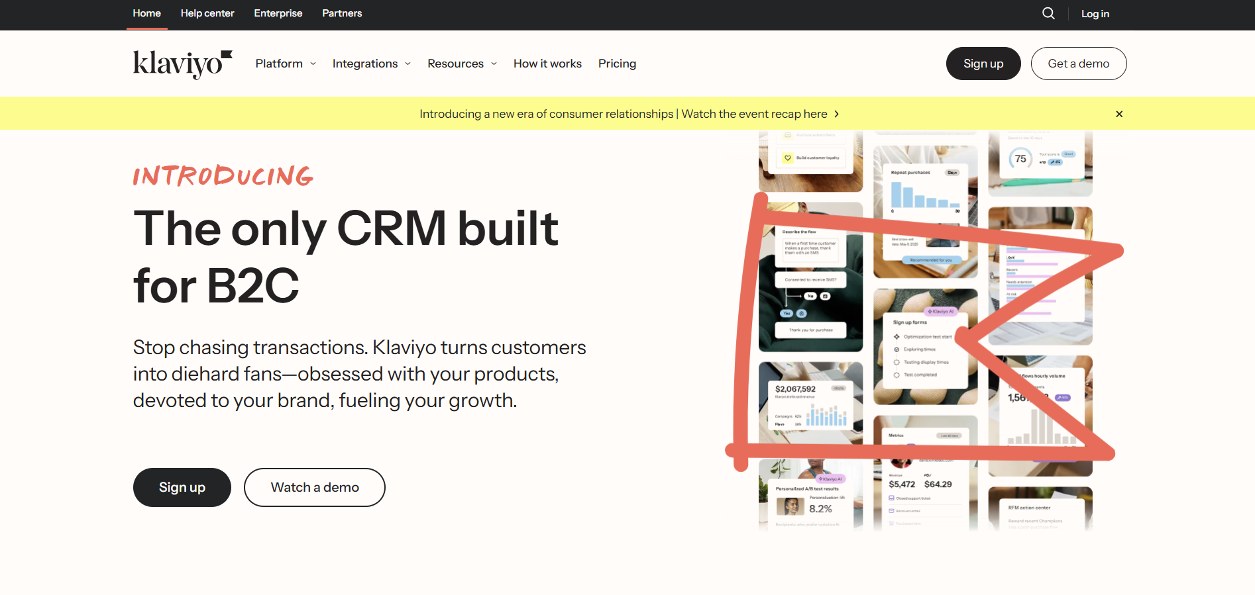Expand the Resources dropdown menu
The width and height of the screenshot is (1255, 595).
tap(462, 64)
